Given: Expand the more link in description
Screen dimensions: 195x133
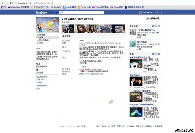Looking at the screenshot, I should tap(84, 67).
